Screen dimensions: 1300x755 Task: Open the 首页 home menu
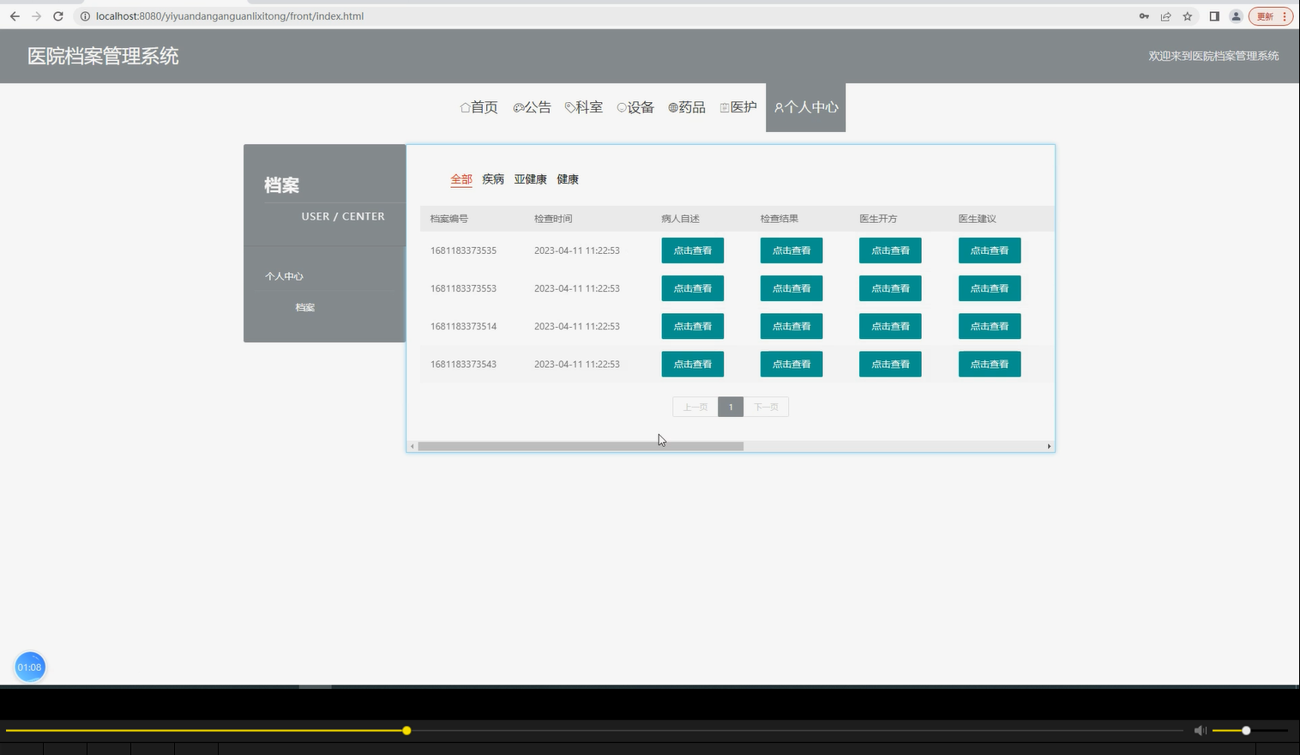(x=478, y=107)
